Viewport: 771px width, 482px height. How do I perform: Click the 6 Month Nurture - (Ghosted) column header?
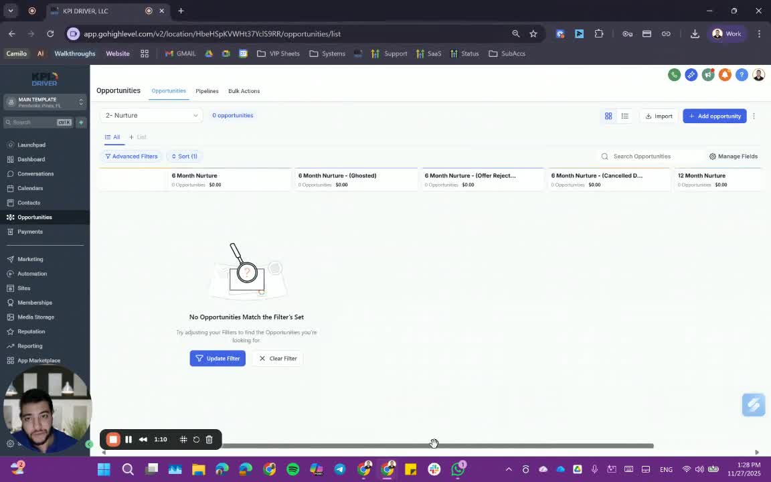click(x=355, y=179)
